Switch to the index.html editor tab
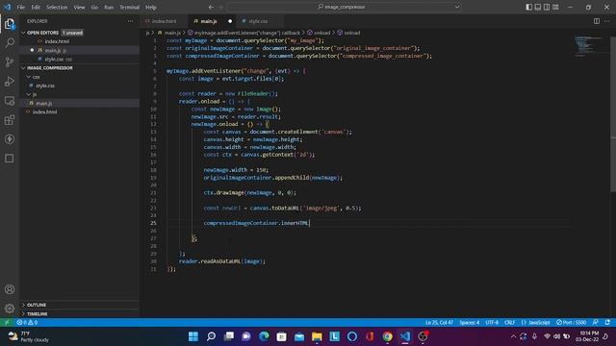Viewport: 616px width, 346px height. coord(165,21)
